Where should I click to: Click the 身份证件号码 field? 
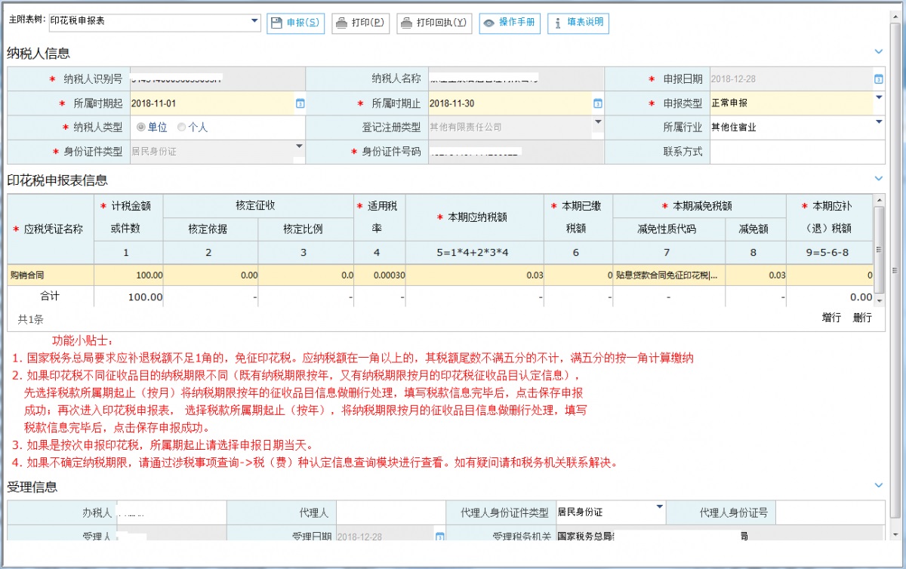click(516, 152)
